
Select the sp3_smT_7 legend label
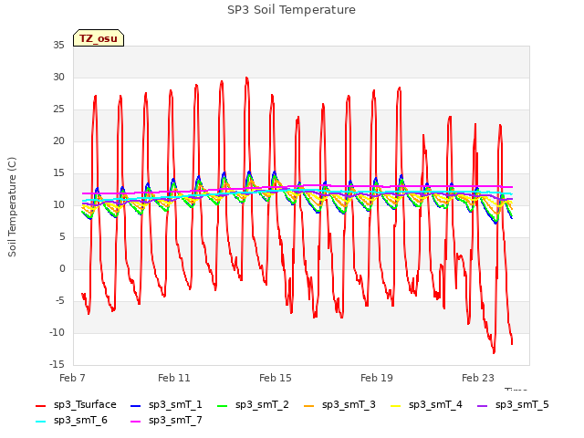coord(175,421)
